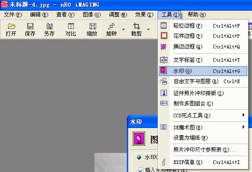Click the EXIF信息 icon
Viewport: 252px width, 172px height.
(x=163, y=162)
